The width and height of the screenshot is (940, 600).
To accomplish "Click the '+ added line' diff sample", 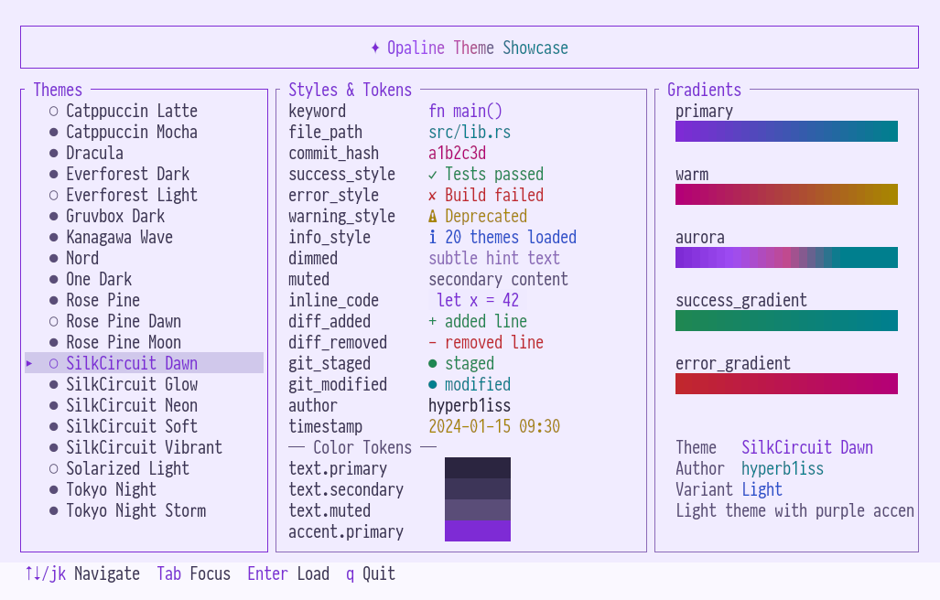I will pos(478,321).
